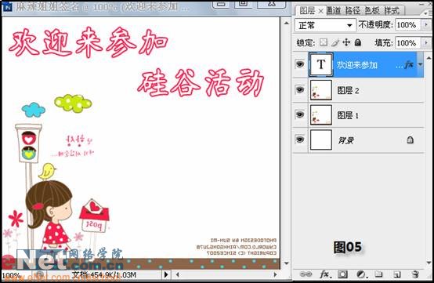The height and width of the screenshot is (283, 434).
Task: Select the 背景 layer name
Action: tap(346, 140)
